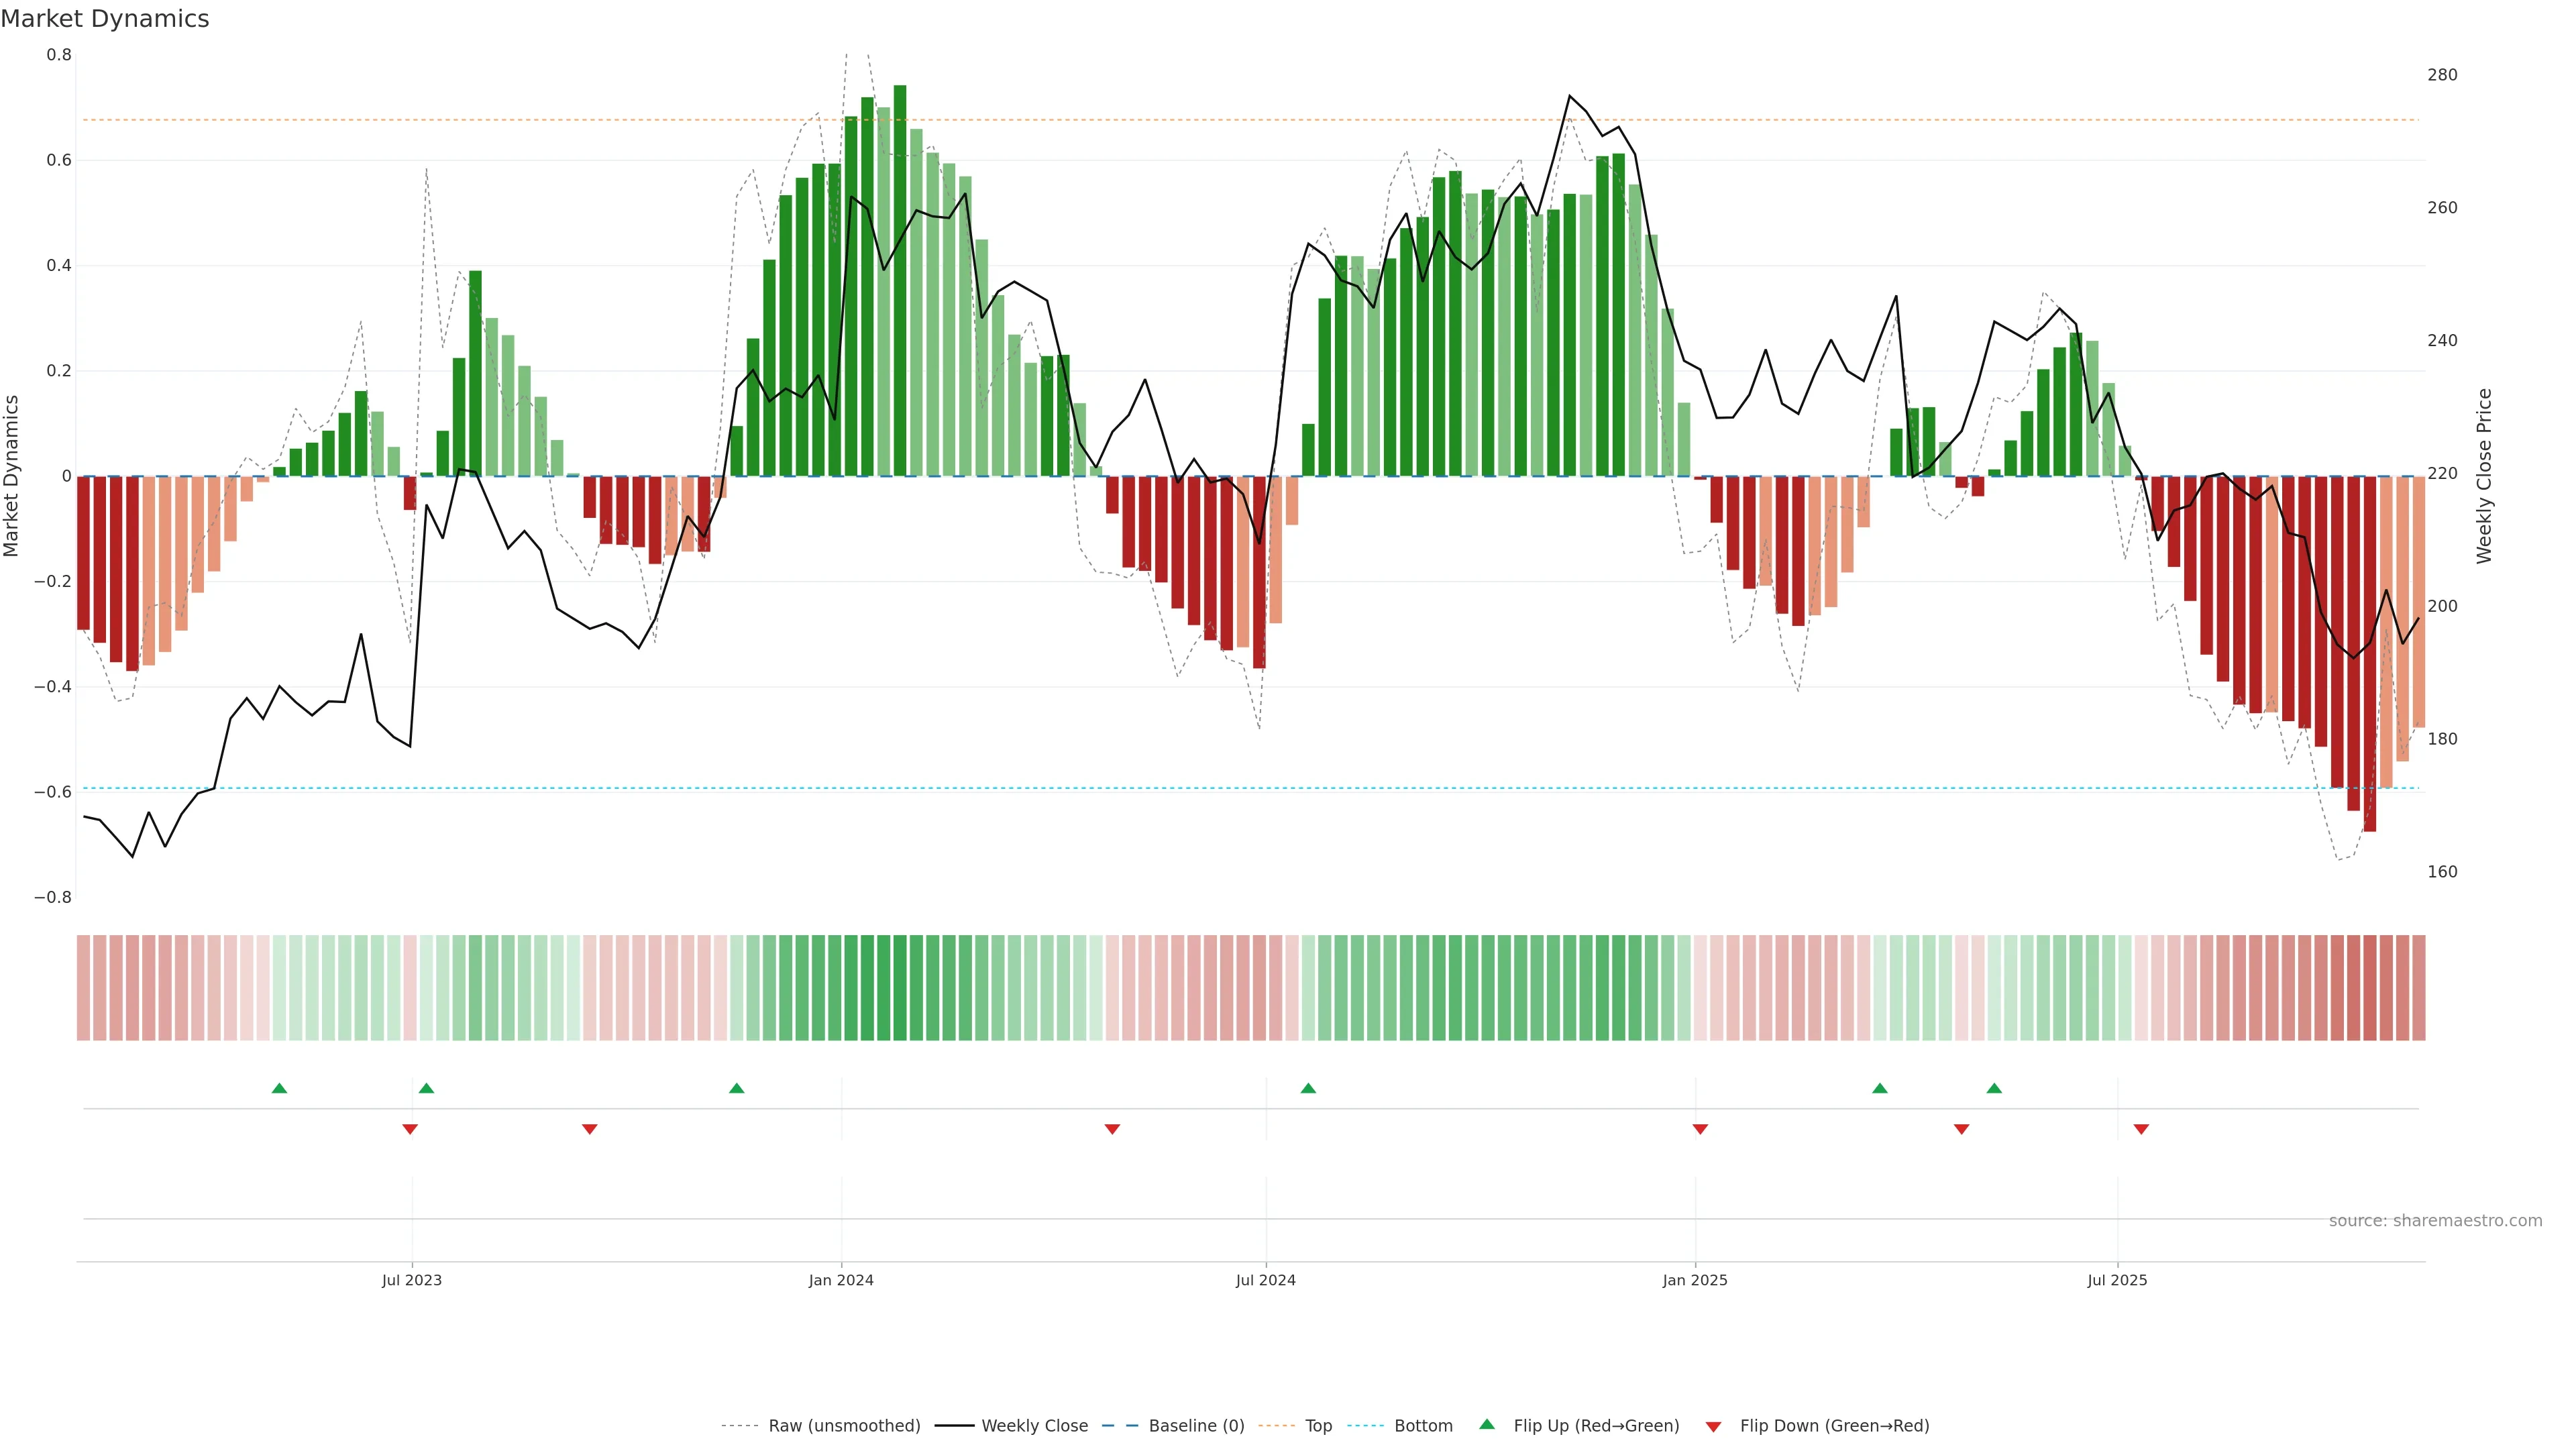Click the first red flip-down triangle near Jul 2023
Image resolution: width=2576 pixels, height=1449 pixels.
coord(410,1129)
